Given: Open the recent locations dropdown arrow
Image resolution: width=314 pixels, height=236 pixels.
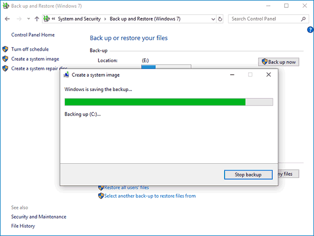Looking at the screenshot, I should (x=29, y=19).
